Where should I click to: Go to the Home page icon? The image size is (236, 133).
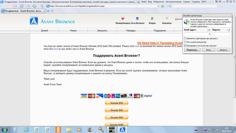(x=28, y=6)
